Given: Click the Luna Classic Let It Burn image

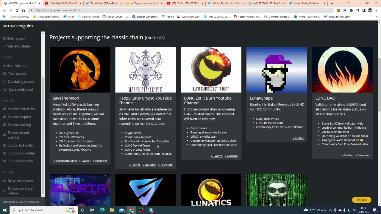Looking at the screenshot, I should 211,70.
